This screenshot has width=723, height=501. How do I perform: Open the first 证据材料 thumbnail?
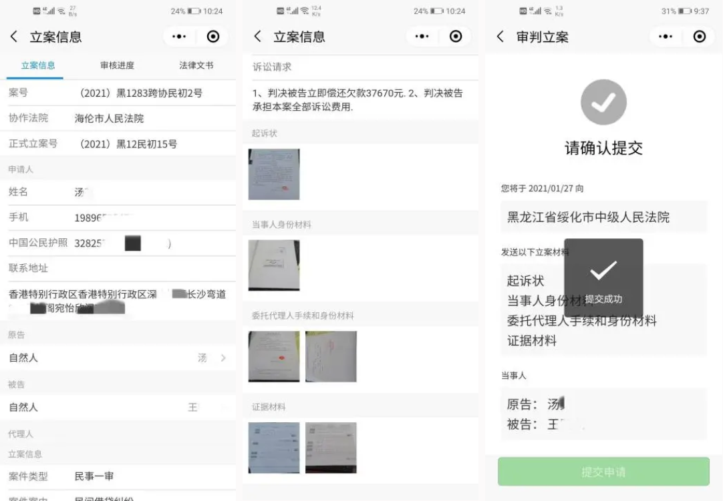(x=274, y=448)
